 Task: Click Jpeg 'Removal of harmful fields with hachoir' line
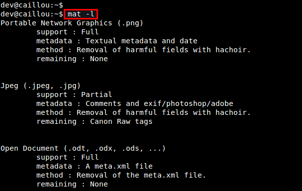(143, 112)
